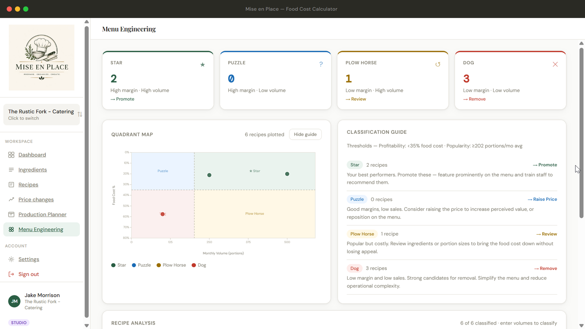Click the Star tag in Classification Guide

[x=355, y=165]
